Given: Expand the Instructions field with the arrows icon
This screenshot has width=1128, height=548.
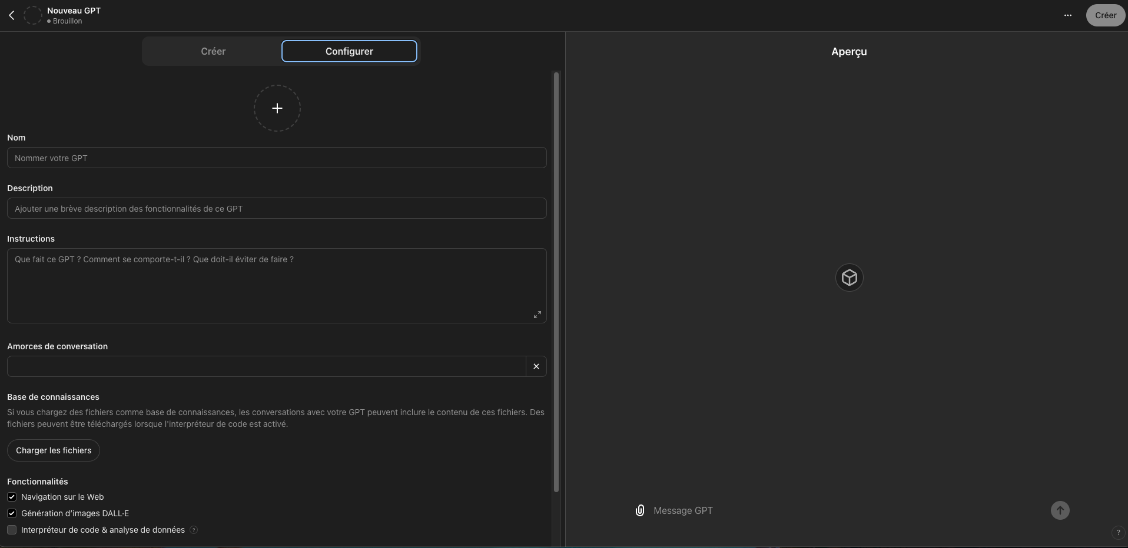Looking at the screenshot, I should tap(538, 315).
